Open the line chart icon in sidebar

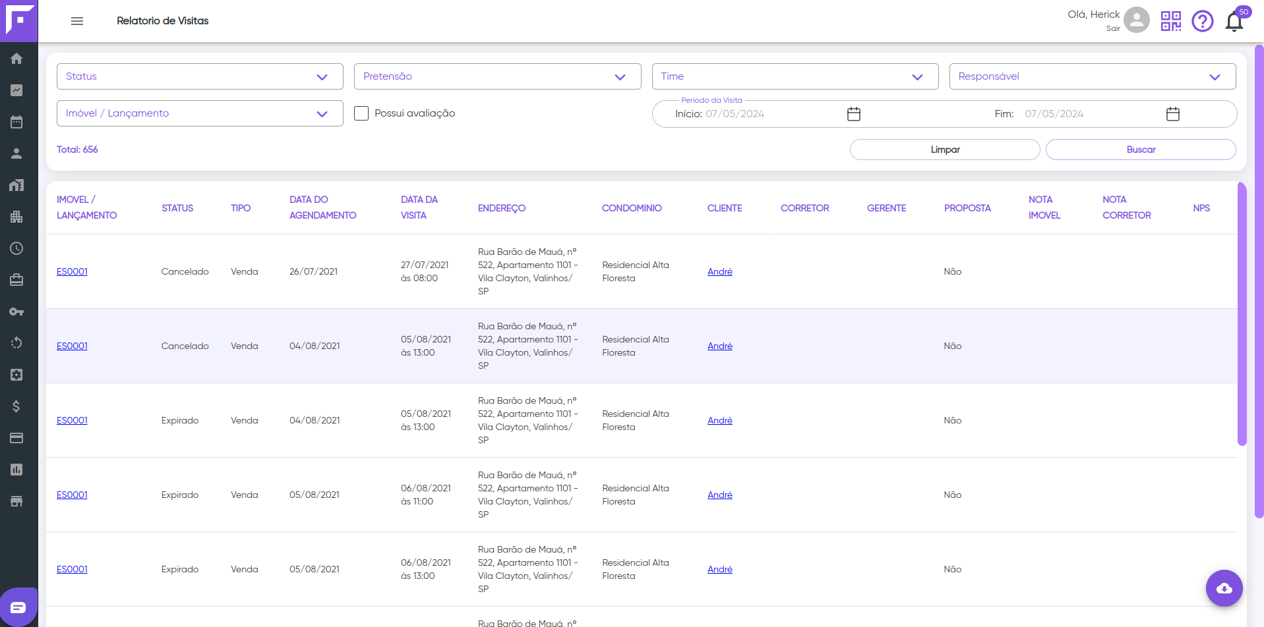pyautogui.click(x=16, y=90)
